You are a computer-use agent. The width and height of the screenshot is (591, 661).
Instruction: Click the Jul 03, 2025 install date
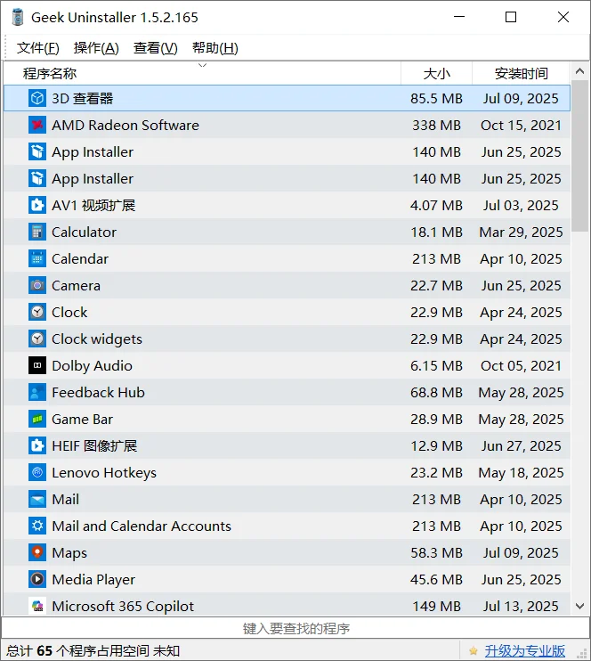pyautogui.click(x=521, y=205)
